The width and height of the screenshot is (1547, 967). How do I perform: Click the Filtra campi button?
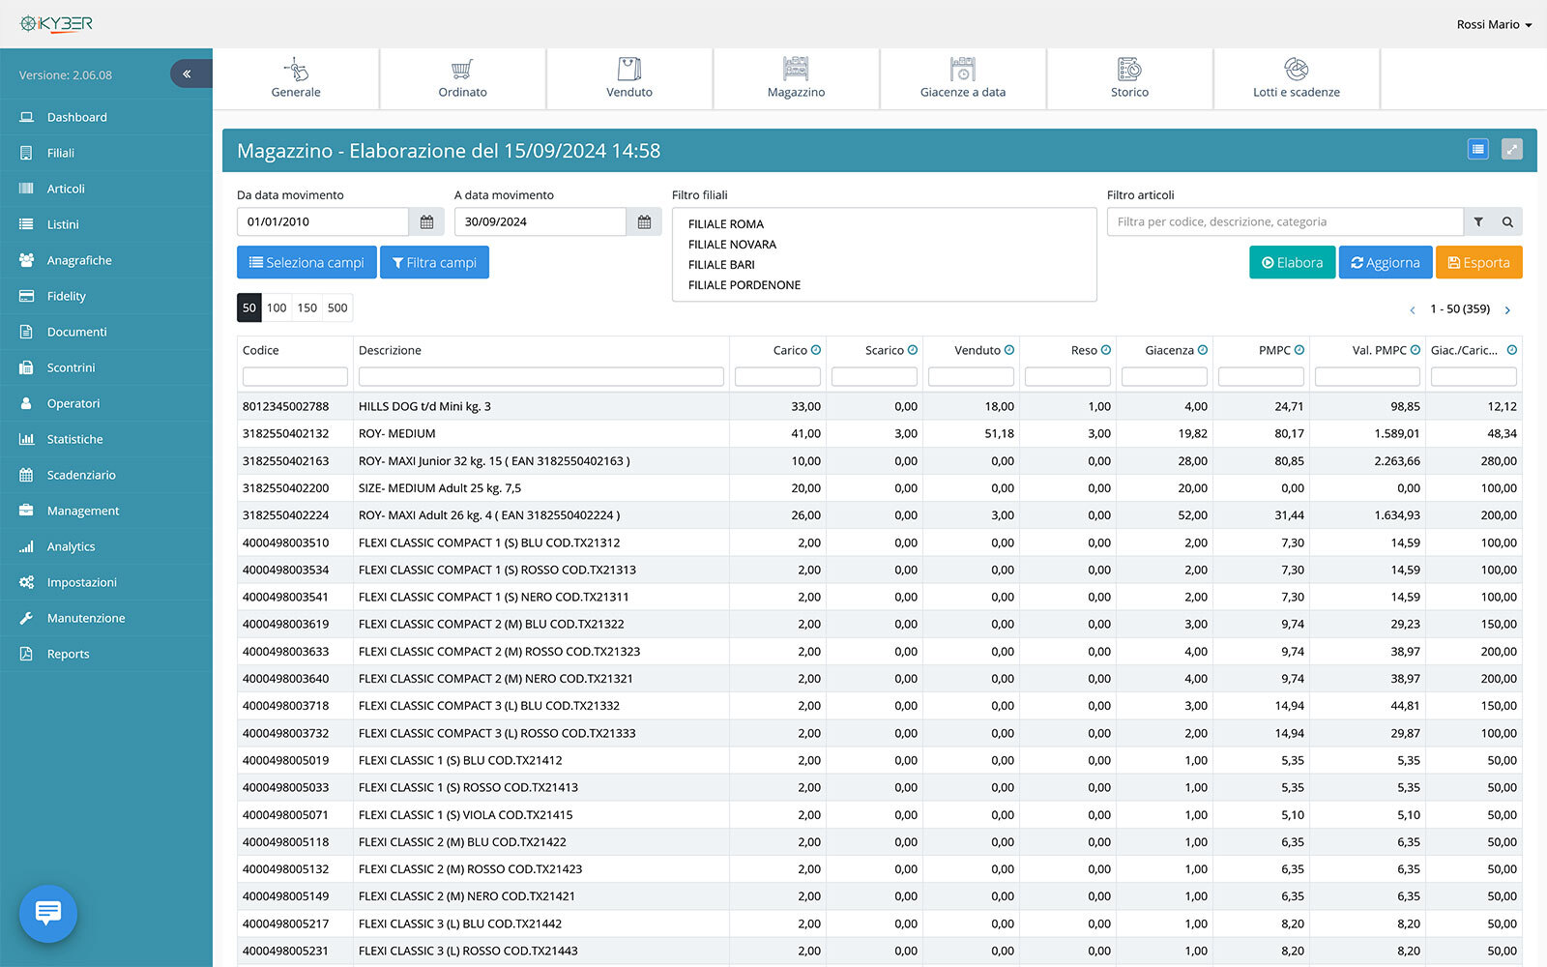click(x=434, y=262)
